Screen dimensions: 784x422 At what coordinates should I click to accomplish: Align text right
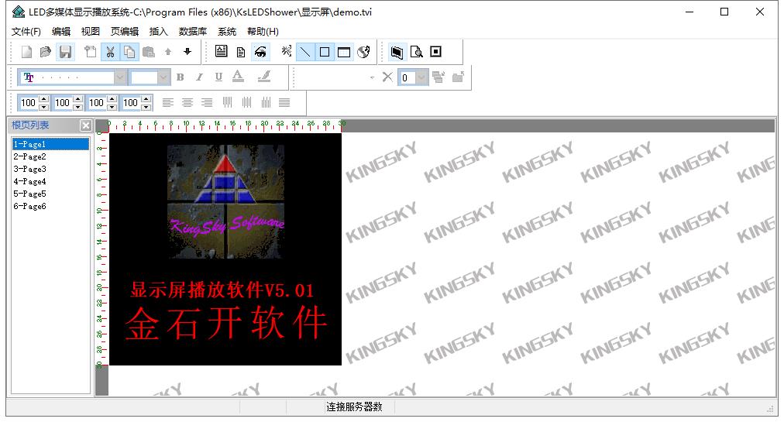point(207,102)
